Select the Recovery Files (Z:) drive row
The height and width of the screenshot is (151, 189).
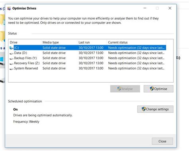[88, 63]
